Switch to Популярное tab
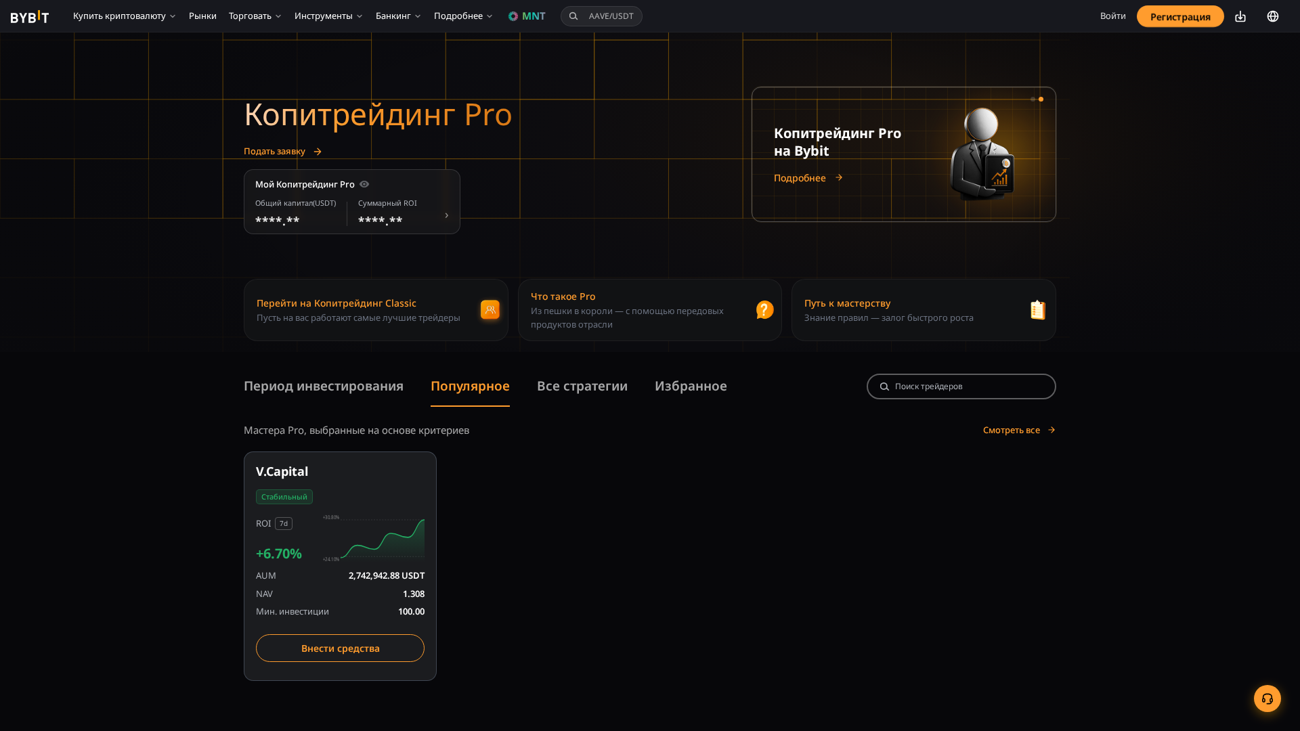The width and height of the screenshot is (1300, 731). (x=470, y=386)
